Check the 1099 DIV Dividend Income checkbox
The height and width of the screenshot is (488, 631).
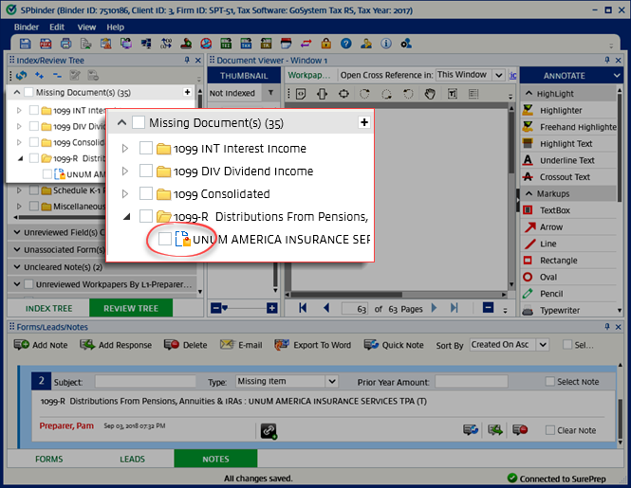click(146, 172)
